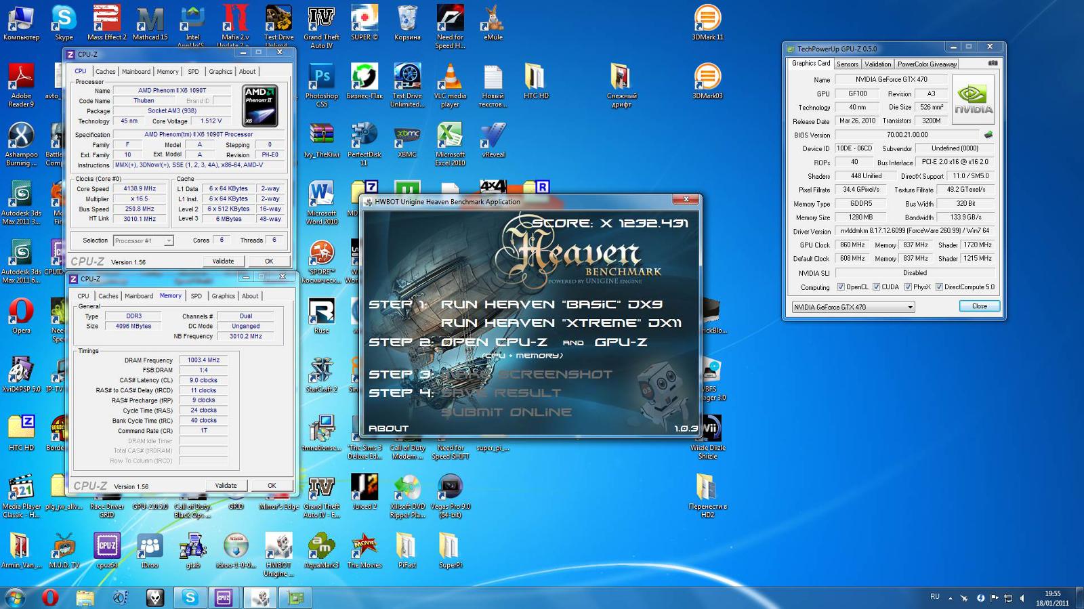
Task: Launch Microsoft Excel 2010 desktop icon
Action: coord(450,144)
